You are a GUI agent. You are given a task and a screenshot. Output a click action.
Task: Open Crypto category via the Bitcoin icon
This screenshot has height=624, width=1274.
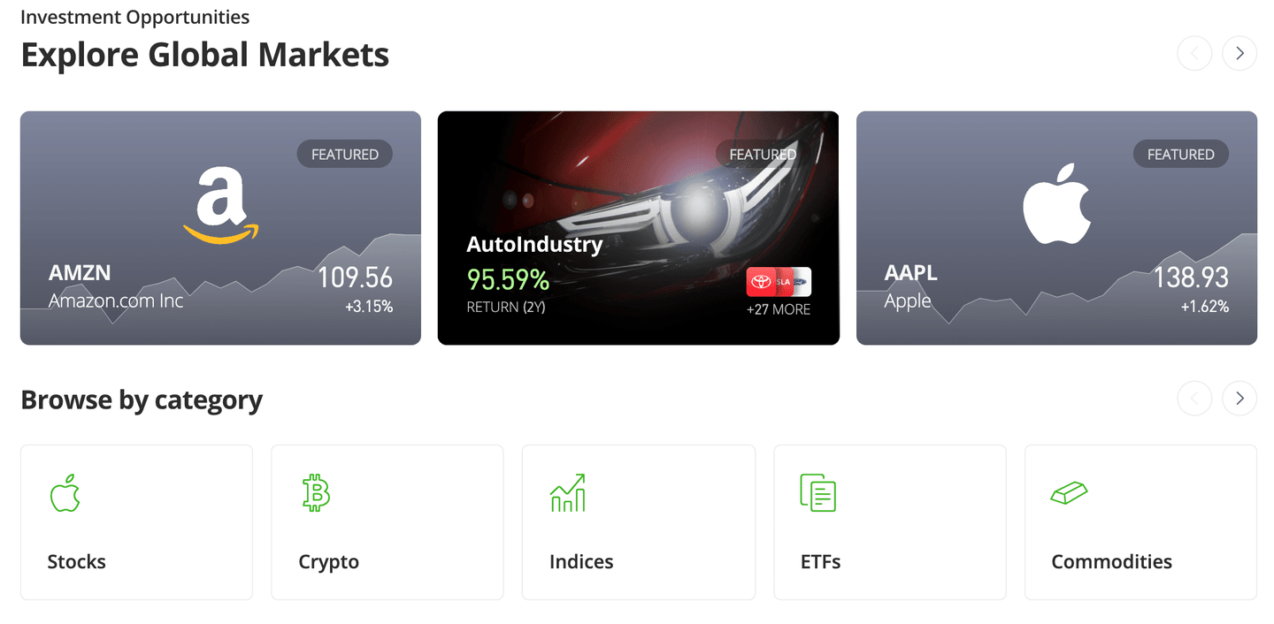pos(317,492)
